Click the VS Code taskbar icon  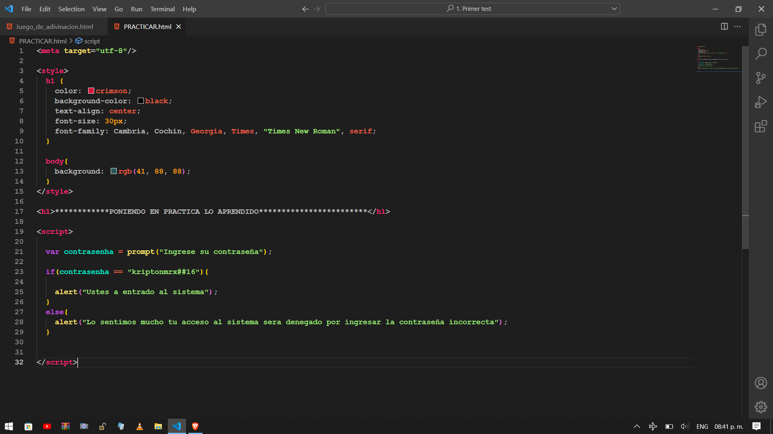[177, 426]
